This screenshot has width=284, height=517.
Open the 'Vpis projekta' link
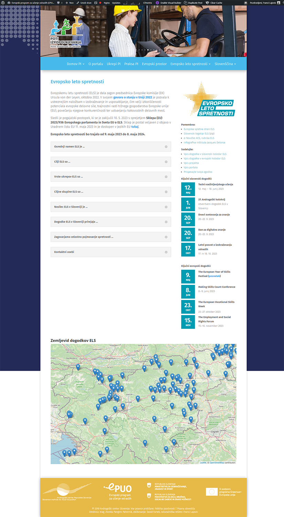(x=191, y=163)
